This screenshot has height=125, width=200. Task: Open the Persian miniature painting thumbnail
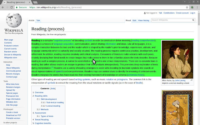tap(177, 108)
